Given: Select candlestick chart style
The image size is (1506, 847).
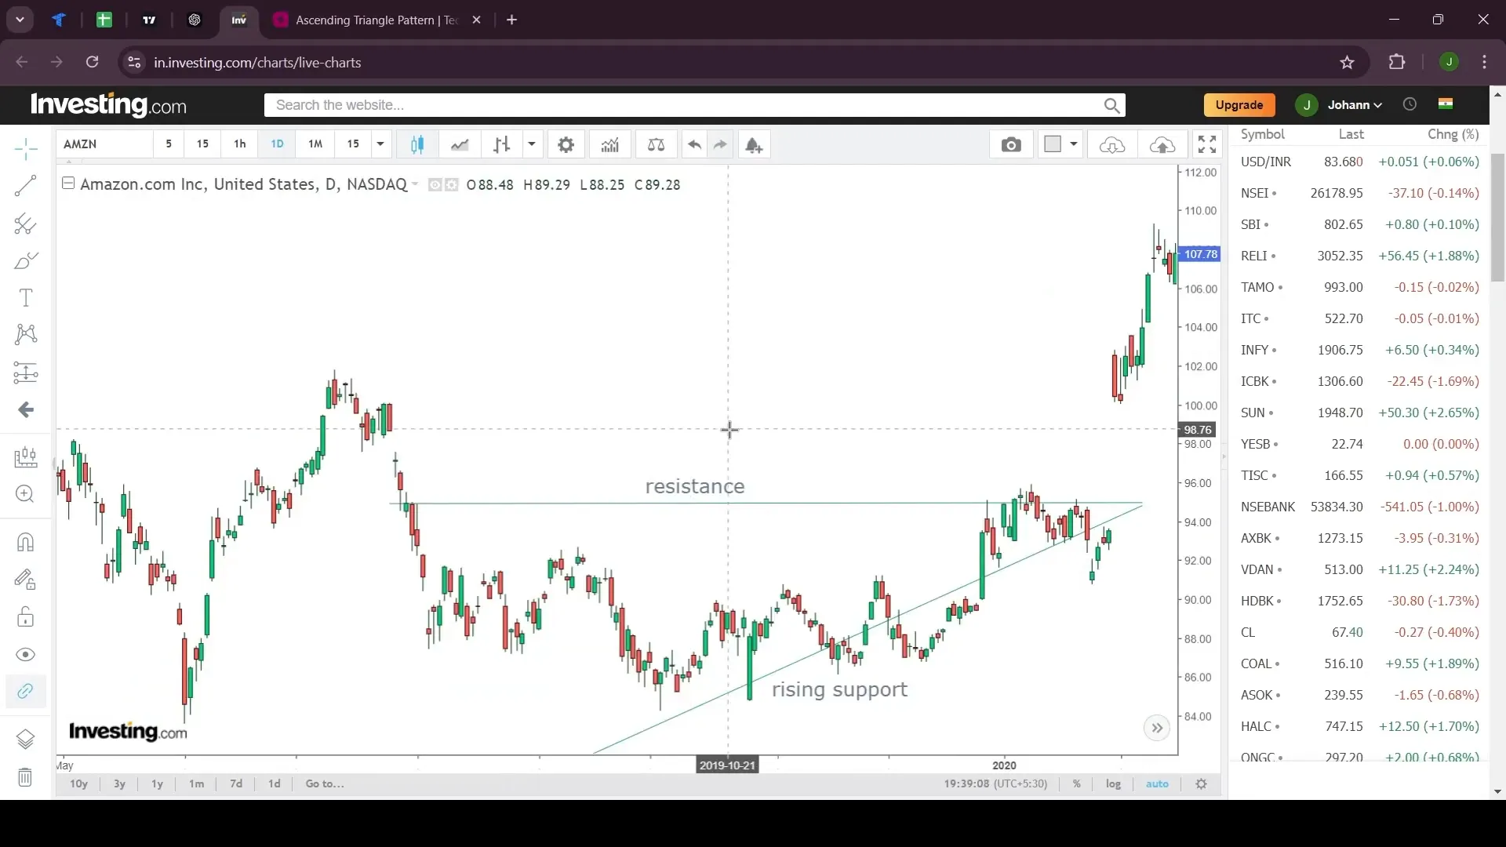Looking at the screenshot, I should click(417, 144).
